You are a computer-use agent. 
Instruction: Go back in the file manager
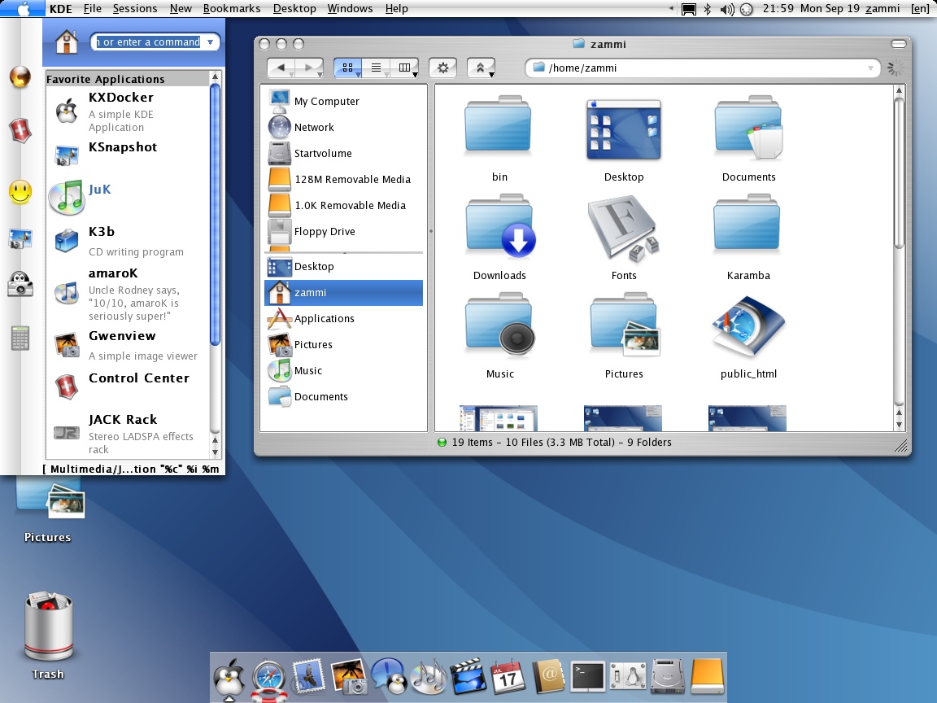281,68
